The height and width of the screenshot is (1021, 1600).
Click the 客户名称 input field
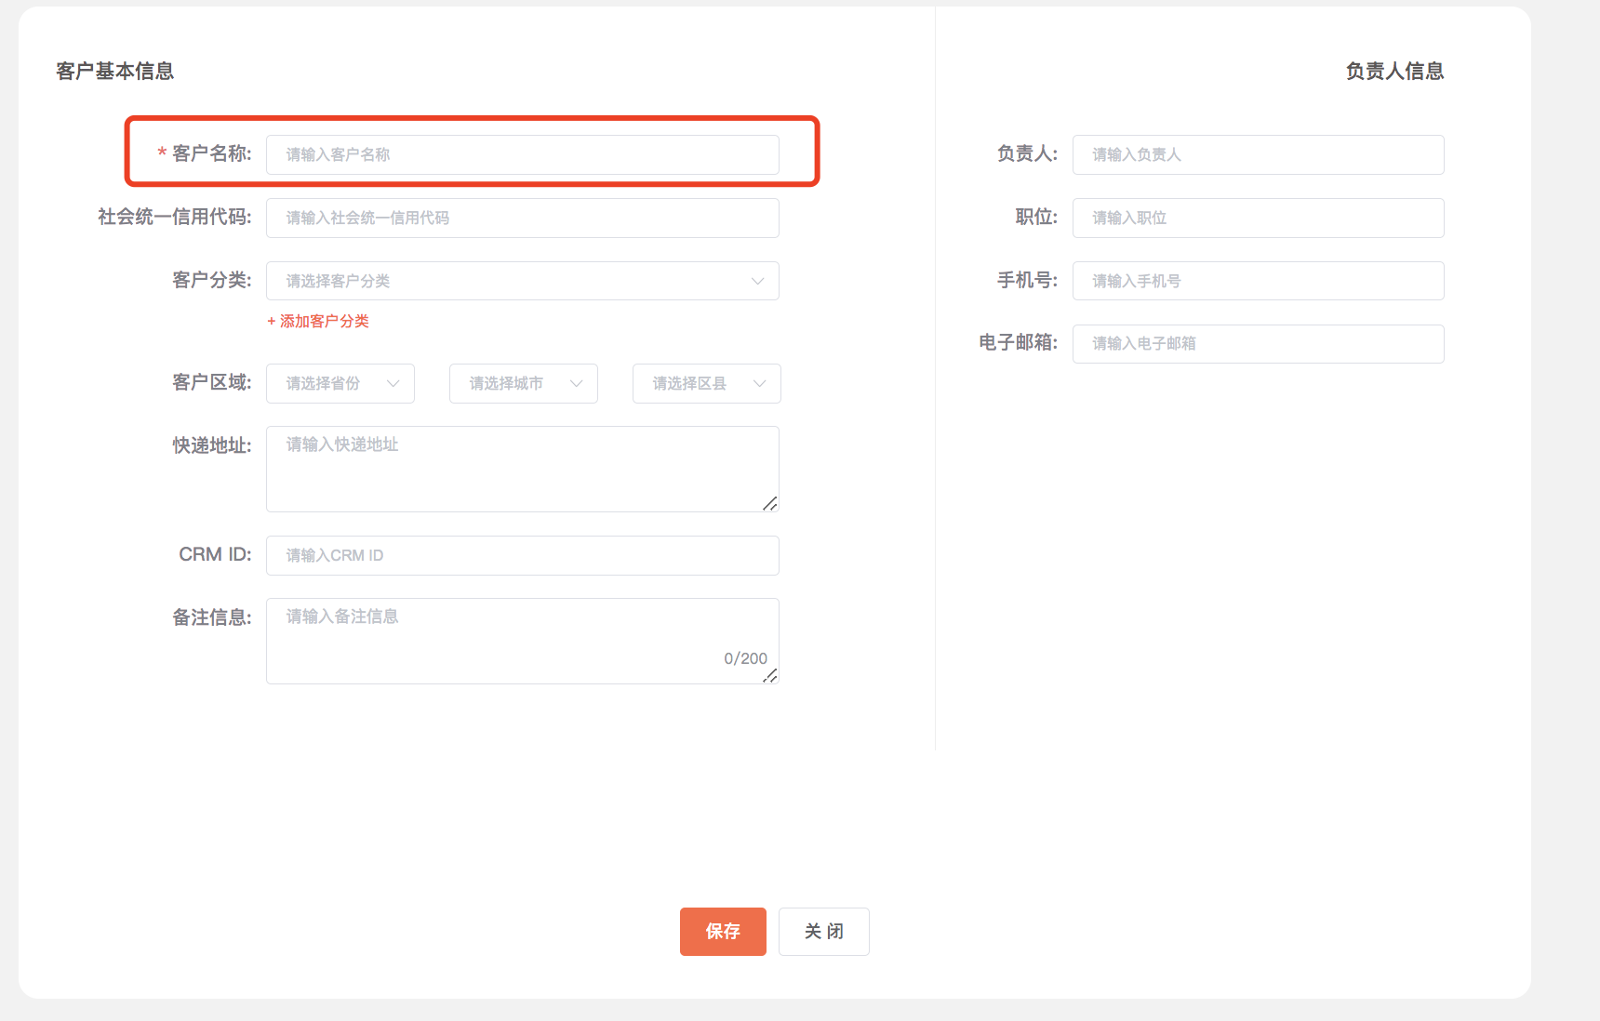click(x=522, y=154)
